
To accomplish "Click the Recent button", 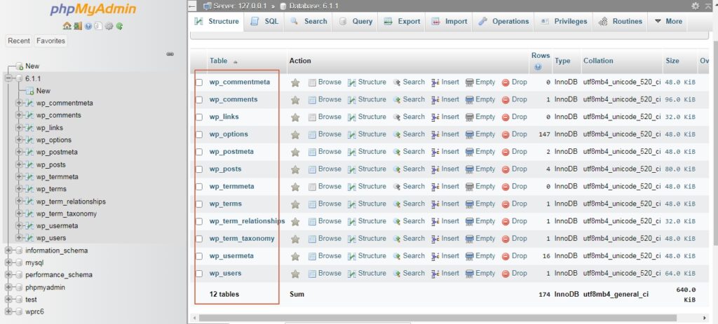I will click(19, 41).
